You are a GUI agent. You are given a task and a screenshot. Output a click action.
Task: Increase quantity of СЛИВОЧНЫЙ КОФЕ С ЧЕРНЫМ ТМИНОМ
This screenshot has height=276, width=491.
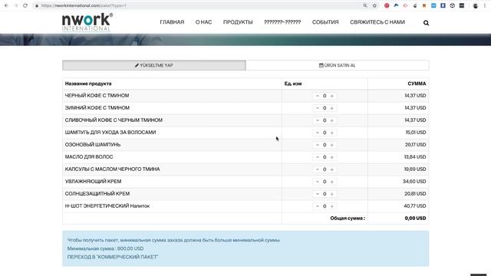coord(332,120)
